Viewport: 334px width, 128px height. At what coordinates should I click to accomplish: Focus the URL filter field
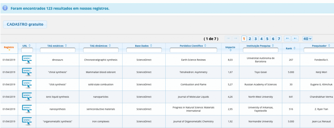27,50
